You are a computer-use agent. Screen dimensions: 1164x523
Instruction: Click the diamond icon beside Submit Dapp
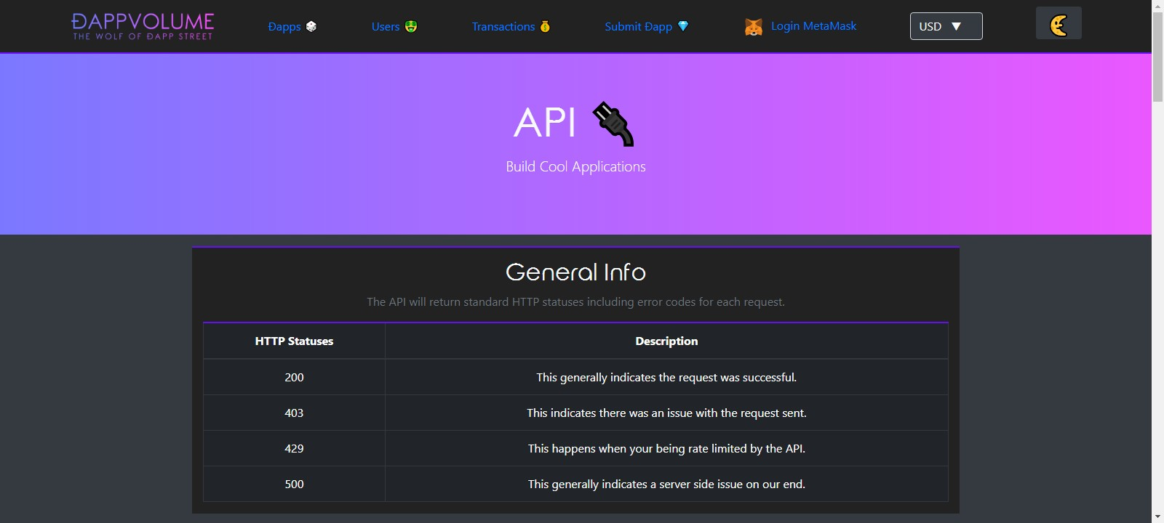pos(683,26)
